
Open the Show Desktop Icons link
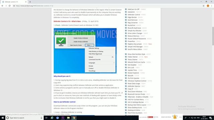135,107
